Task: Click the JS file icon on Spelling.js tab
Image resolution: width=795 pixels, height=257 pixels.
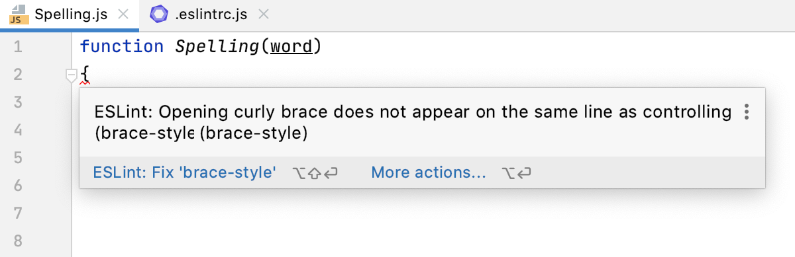Action: tap(18, 15)
